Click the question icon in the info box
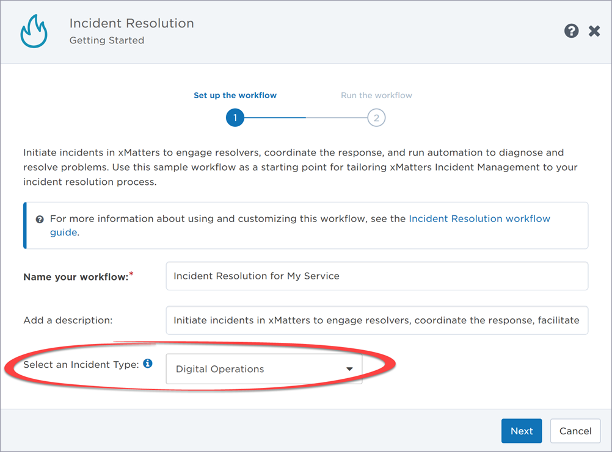The width and height of the screenshot is (612, 452). click(40, 219)
